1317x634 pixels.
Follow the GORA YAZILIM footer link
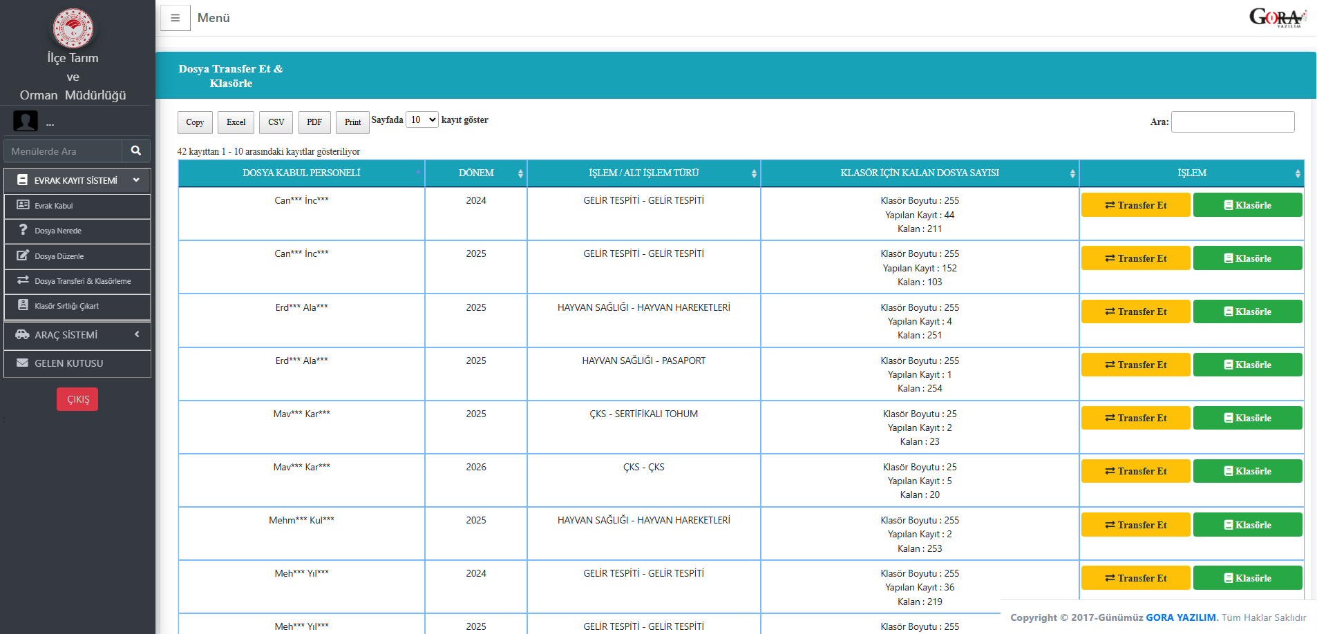[x=1180, y=617]
